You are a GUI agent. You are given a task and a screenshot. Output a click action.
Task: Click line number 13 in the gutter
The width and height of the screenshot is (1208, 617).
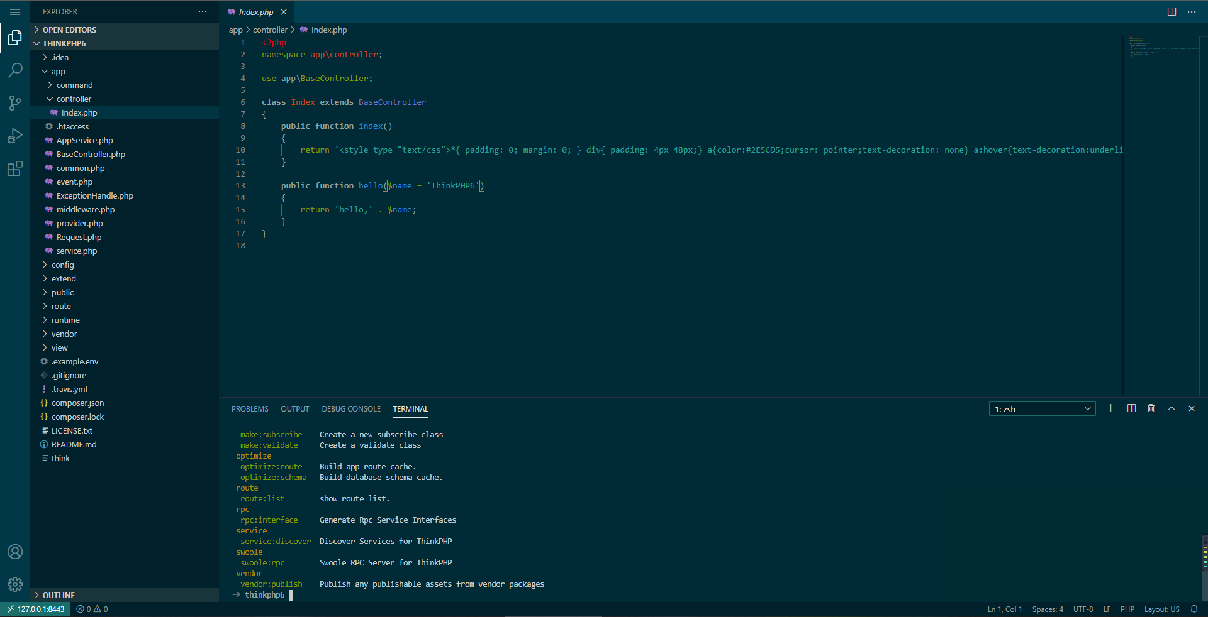tap(240, 186)
